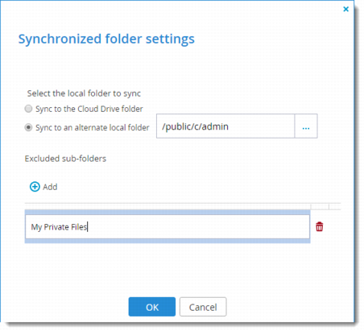Confirm settings with the OK button
This screenshot has width=364, height=331.
point(152,307)
